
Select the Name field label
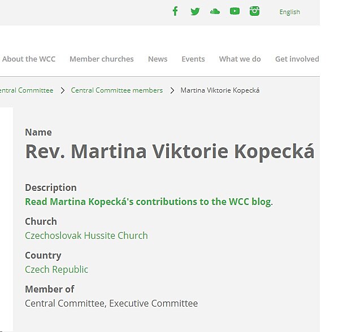38,132
